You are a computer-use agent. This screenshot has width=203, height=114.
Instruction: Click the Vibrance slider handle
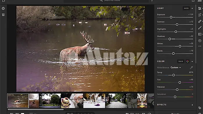(x=177, y=90)
